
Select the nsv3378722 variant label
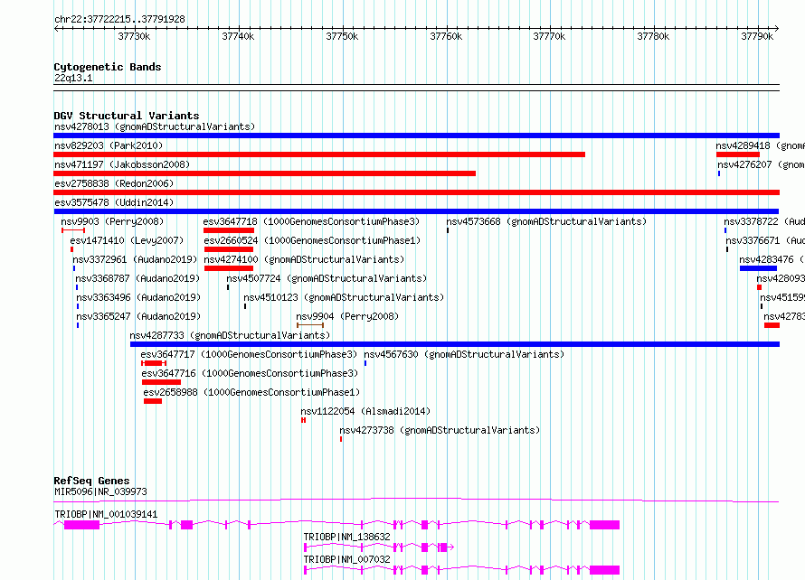pyautogui.click(x=764, y=221)
